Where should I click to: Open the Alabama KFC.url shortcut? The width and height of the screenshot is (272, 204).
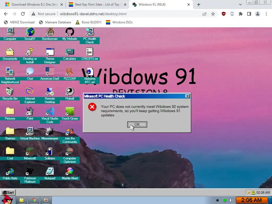[90, 75]
